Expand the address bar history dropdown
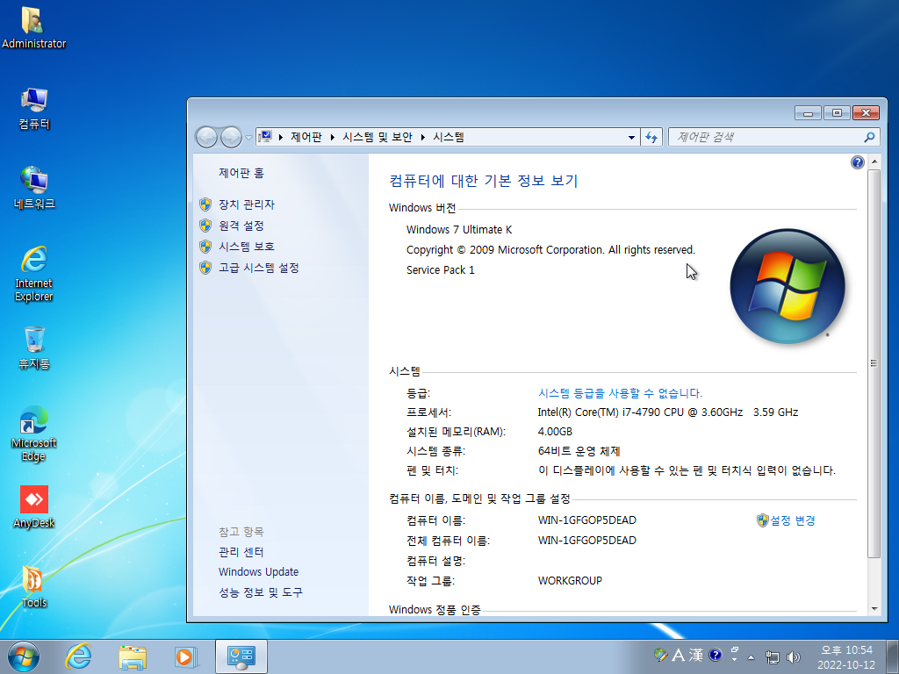Image resolution: width=899 pixels, height=674 pixels. point(631,137)
